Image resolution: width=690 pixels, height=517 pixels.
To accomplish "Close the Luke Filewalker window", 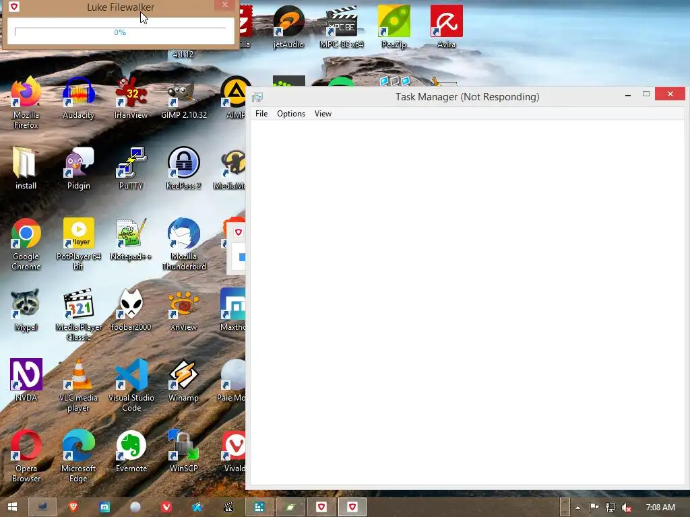I will click(225, 5).
